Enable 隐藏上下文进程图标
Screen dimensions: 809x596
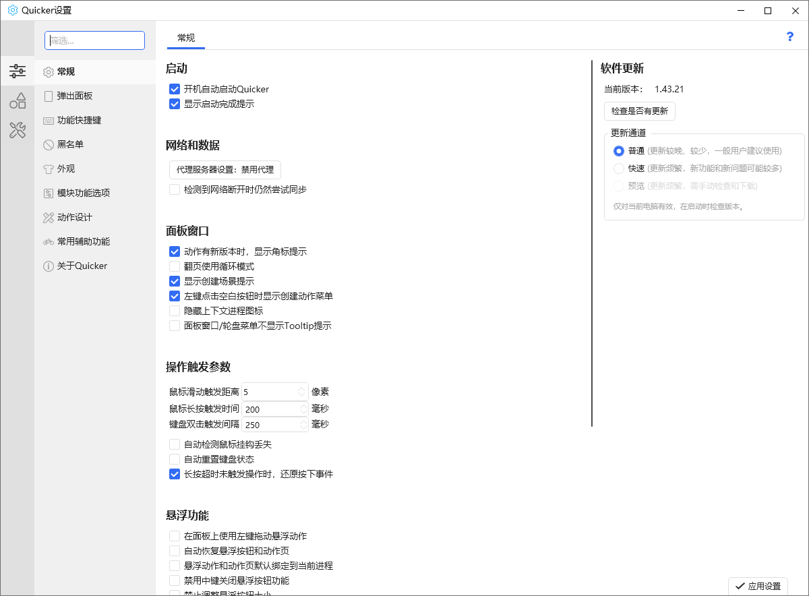click(x=175, y=311)
